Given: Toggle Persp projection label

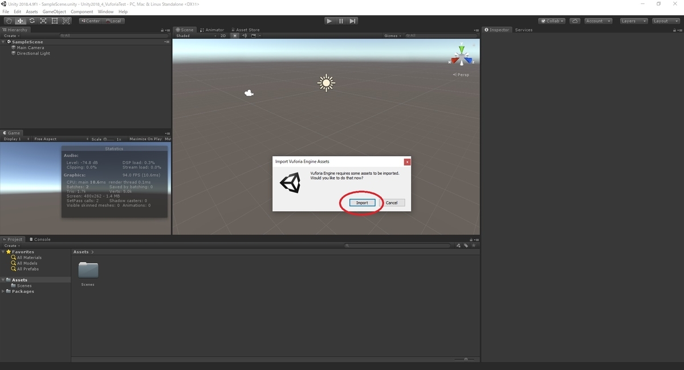Looking at the screenshot, I should [x=462, y=75].
